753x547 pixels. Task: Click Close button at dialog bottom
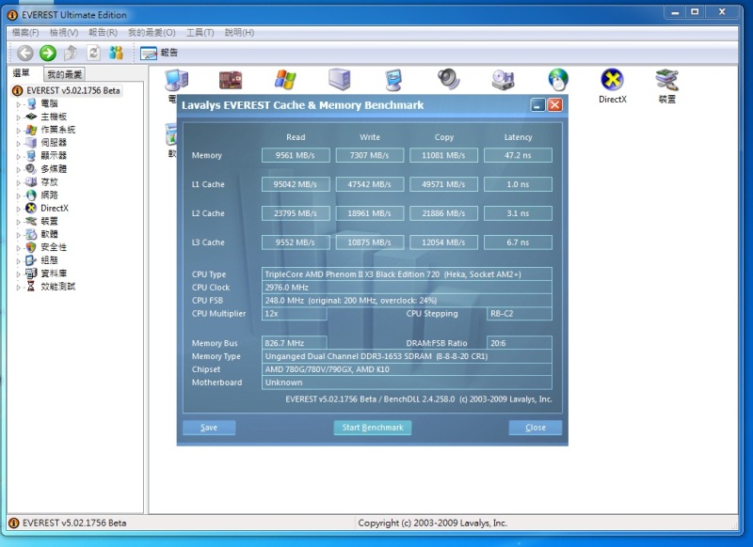(x=536, y=428)
